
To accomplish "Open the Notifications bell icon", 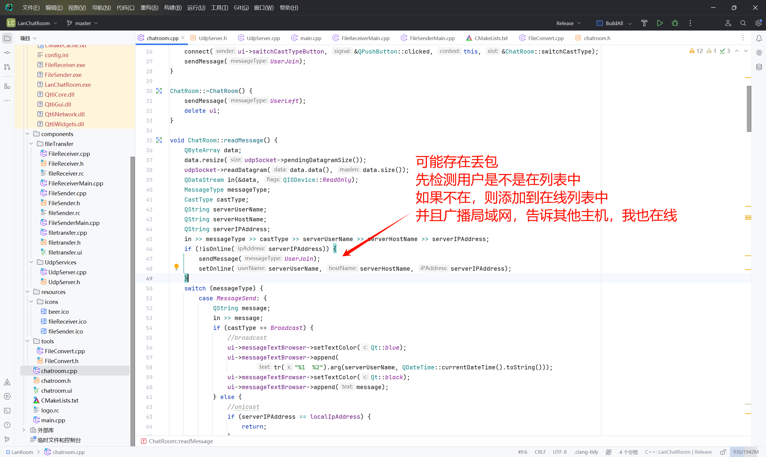I will click(x=759, y=38).
